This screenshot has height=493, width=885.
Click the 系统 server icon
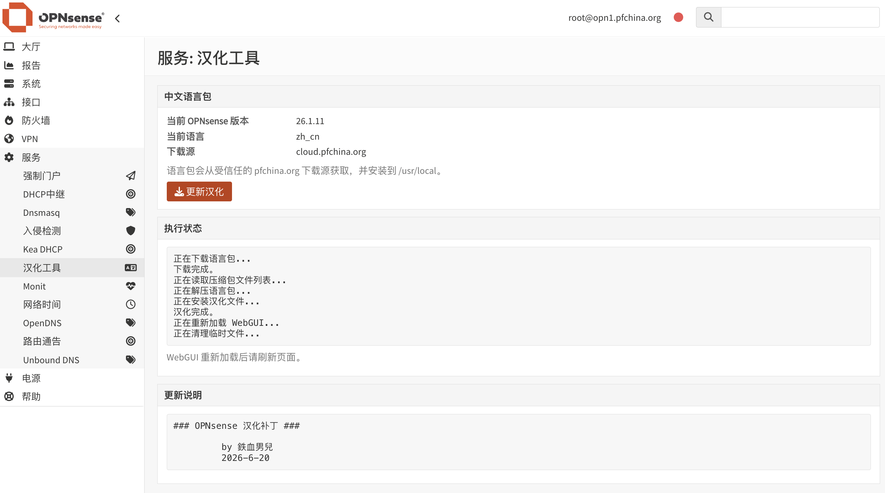(9, 84)
